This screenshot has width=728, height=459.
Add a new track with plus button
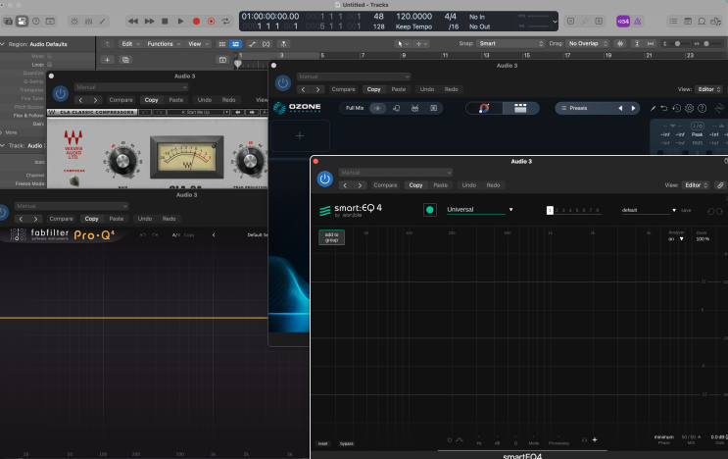coord(107,60)
